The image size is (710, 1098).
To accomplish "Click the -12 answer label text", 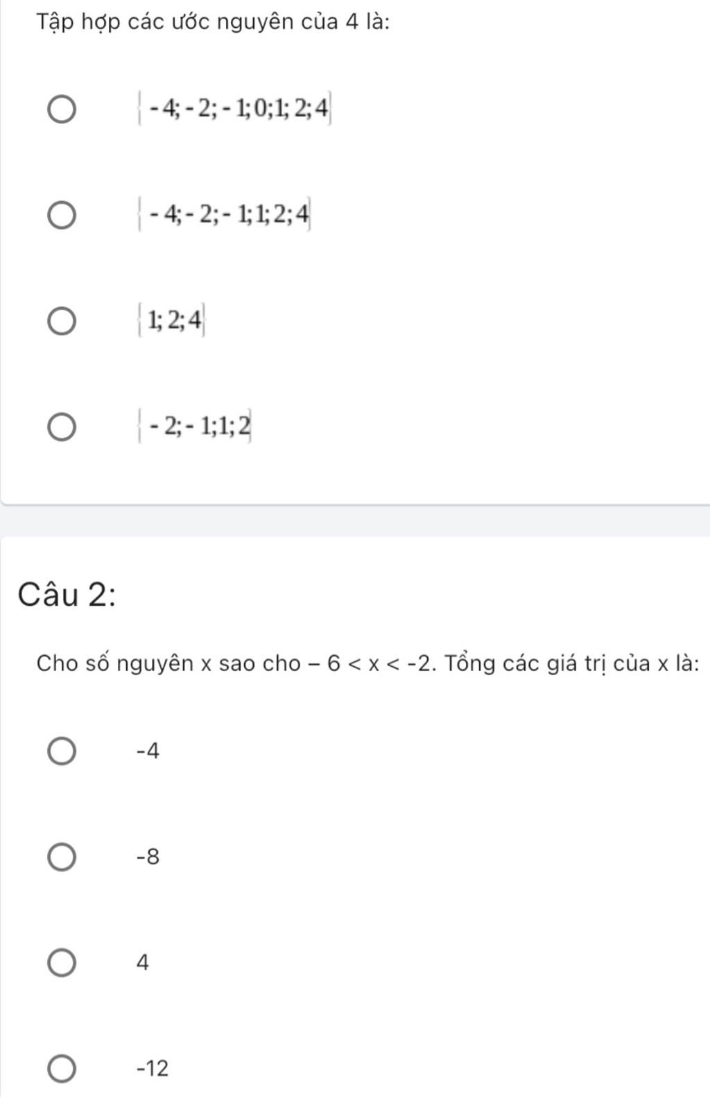I will 153,1068.
